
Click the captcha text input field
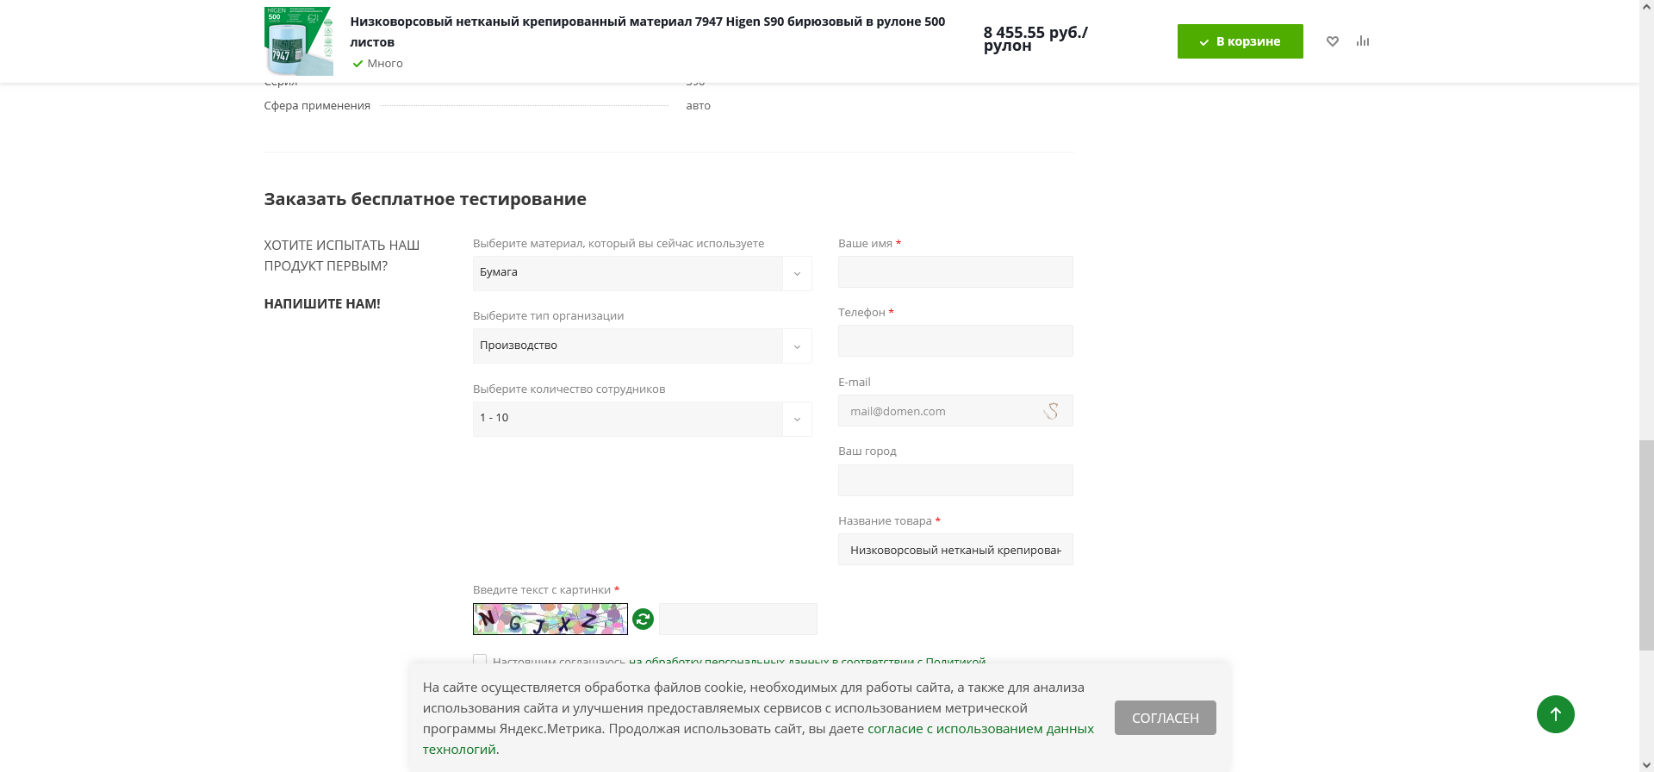click(738, 619)
